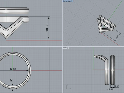Select the Perspective viewport title tab
The width and height of the screenshot is (124, 93).
pyautogui.click(x=67, y=1)
